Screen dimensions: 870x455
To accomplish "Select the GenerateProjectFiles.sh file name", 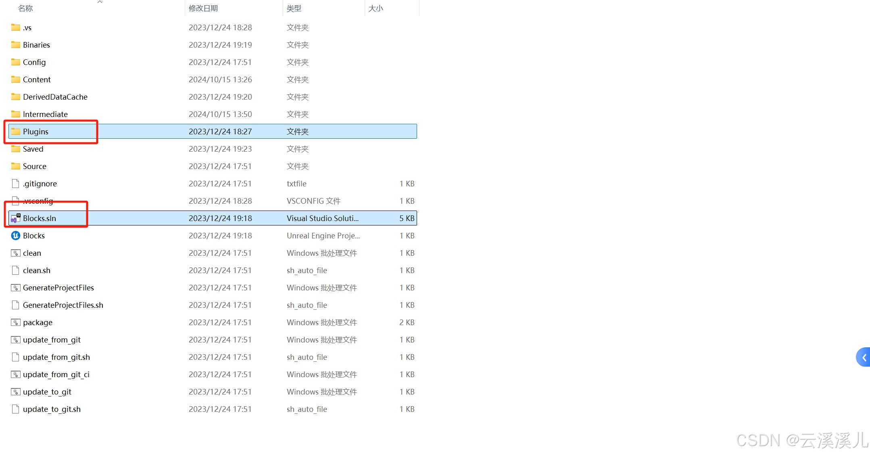I will (63, 305).
